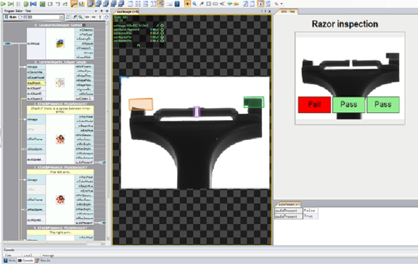
Task: Open the Main macrofilter dropdown
Action: pyautogui.click(x=61, y=17)
